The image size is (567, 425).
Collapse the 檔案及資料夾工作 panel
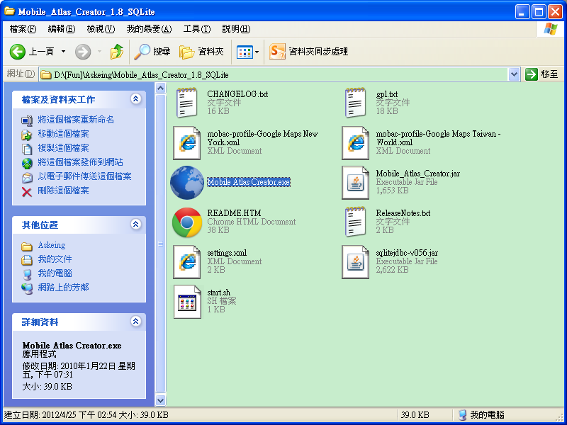pyautogui.click(x=135, y=98)
